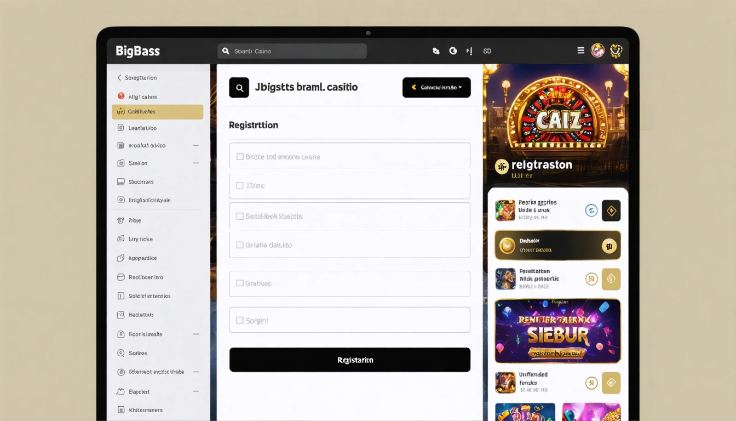The image size is (736, 421).
Task: Open the 'Feseitaiban' game entry
Action: 558,279
